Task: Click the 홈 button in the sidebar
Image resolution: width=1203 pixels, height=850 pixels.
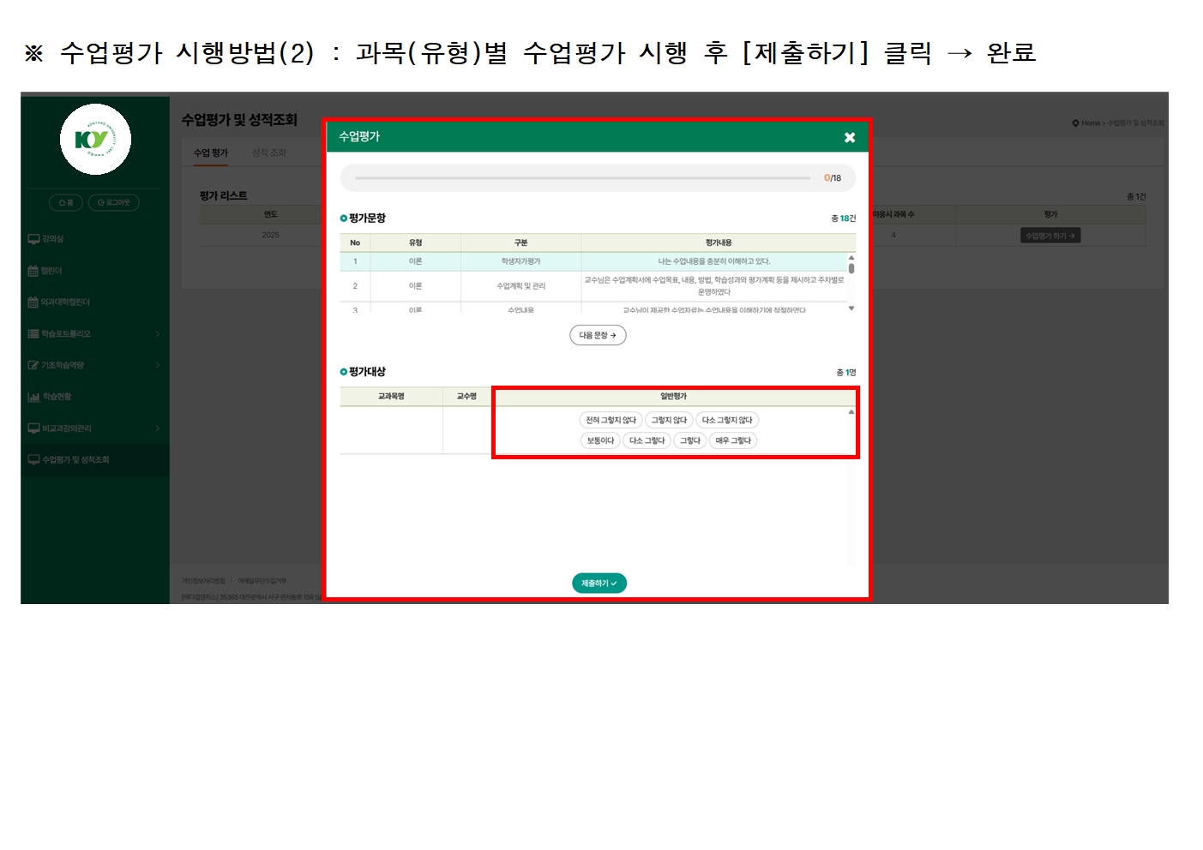Action: 66,203
